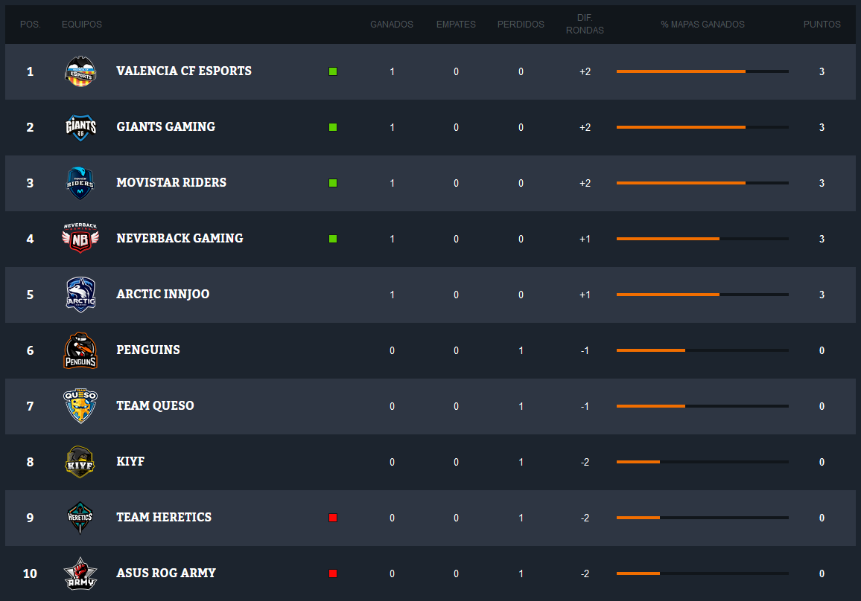Click the Giants Gaming team logo

pyautogui.click(x=80, y=127)
